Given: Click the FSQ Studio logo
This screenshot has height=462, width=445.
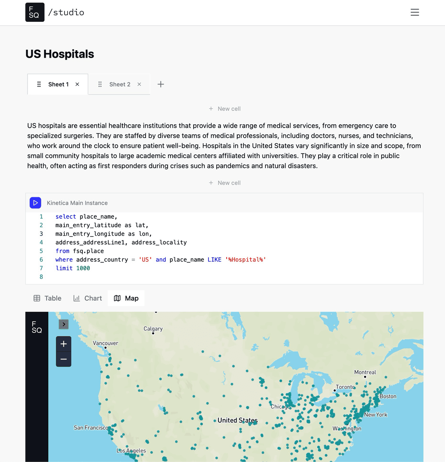Looking at the screenshot, I should coord(35,12).
